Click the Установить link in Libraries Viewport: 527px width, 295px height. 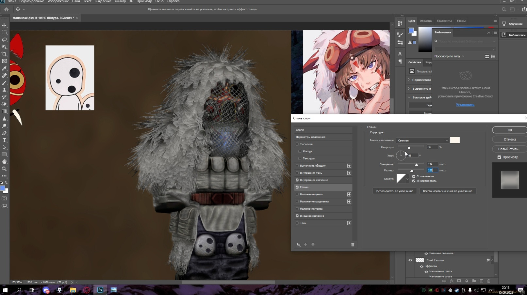465,105
